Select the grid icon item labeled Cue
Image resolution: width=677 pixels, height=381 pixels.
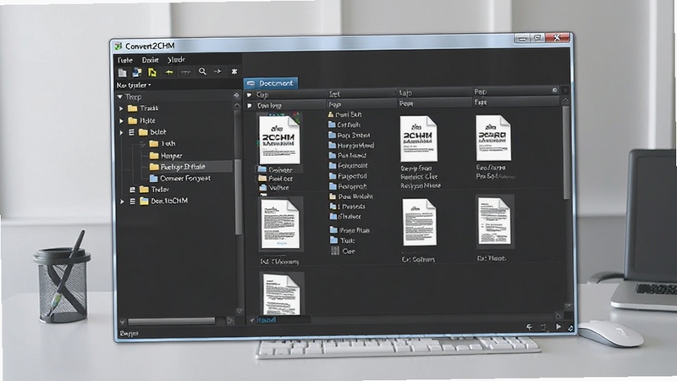point(343,251)
